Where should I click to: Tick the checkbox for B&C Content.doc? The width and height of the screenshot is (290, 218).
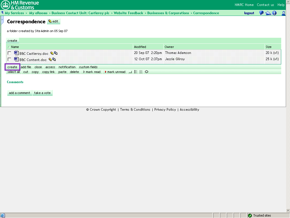click(x=9, y=59)
